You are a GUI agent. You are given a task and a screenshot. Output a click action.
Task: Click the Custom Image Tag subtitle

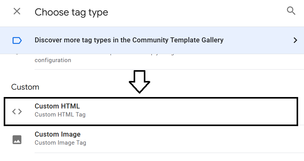tap(60, 143)
